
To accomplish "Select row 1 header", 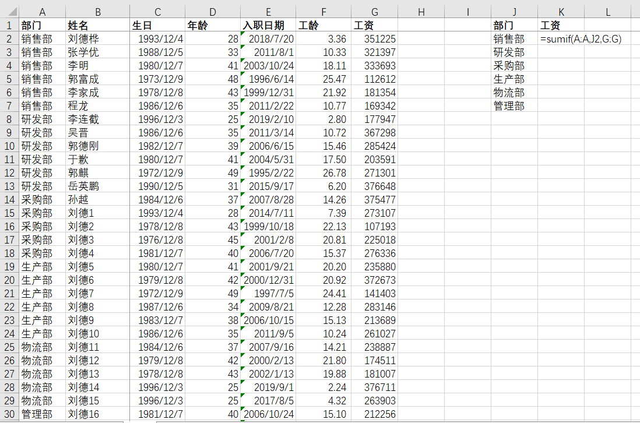I will click(x=9, y=25).
